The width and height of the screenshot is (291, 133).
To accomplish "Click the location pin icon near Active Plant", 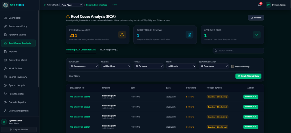I will tap(45, 5).
